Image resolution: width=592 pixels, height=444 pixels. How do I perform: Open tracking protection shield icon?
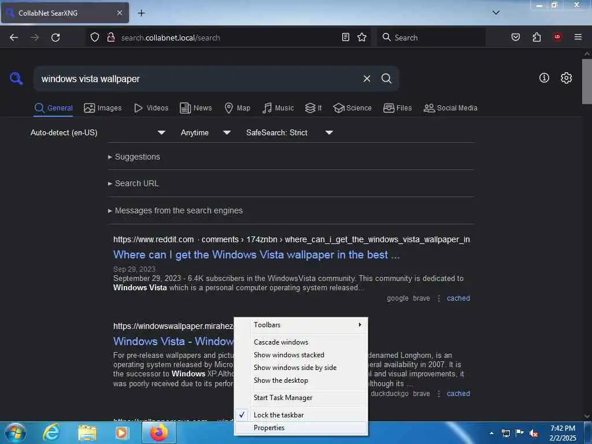click(x=95, y=37)
